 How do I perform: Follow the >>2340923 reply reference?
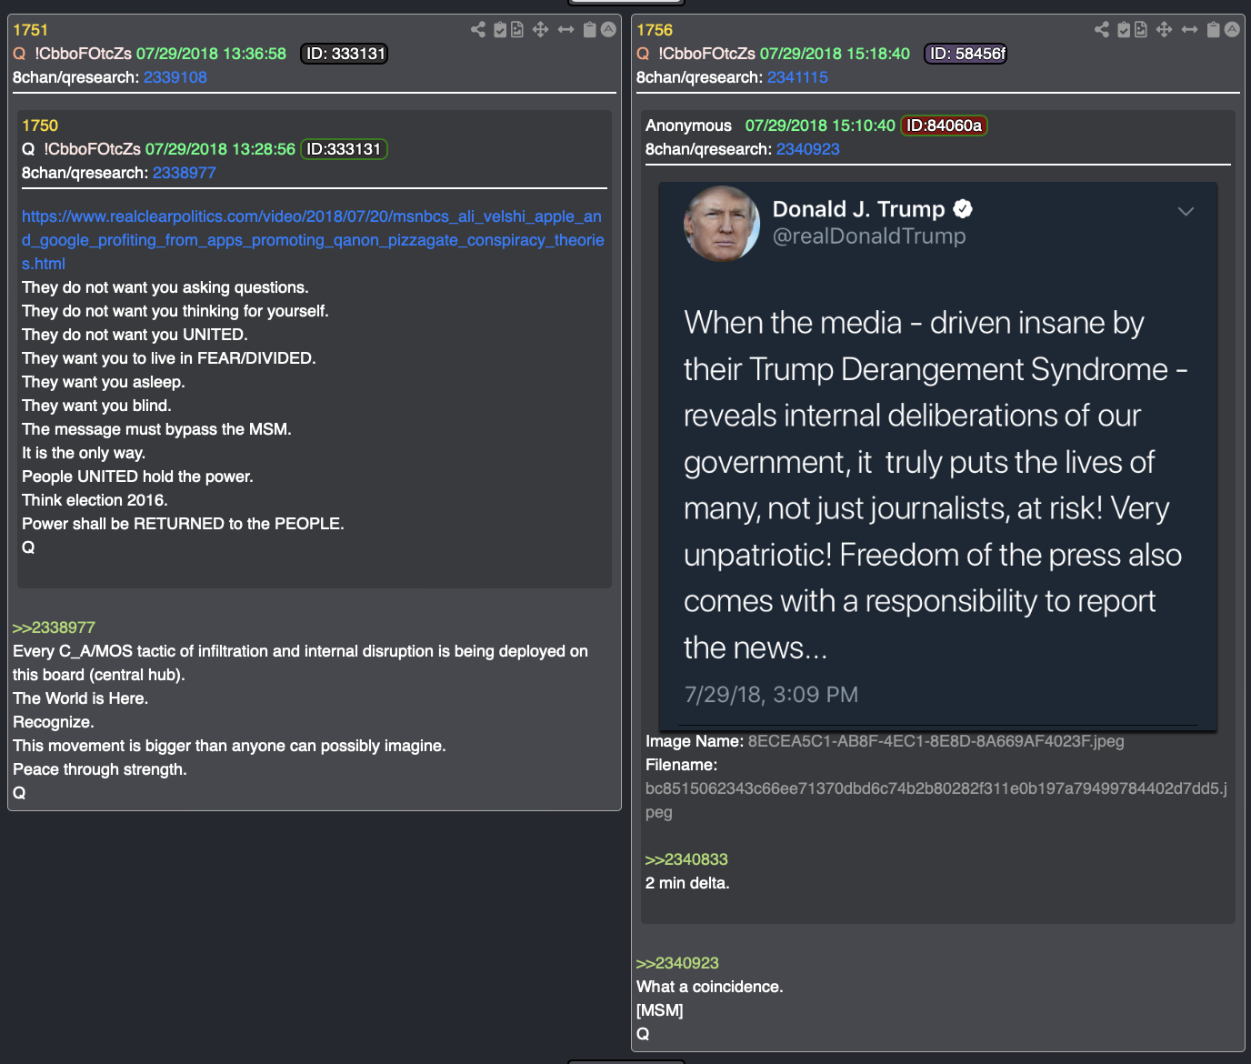point(677,963)
